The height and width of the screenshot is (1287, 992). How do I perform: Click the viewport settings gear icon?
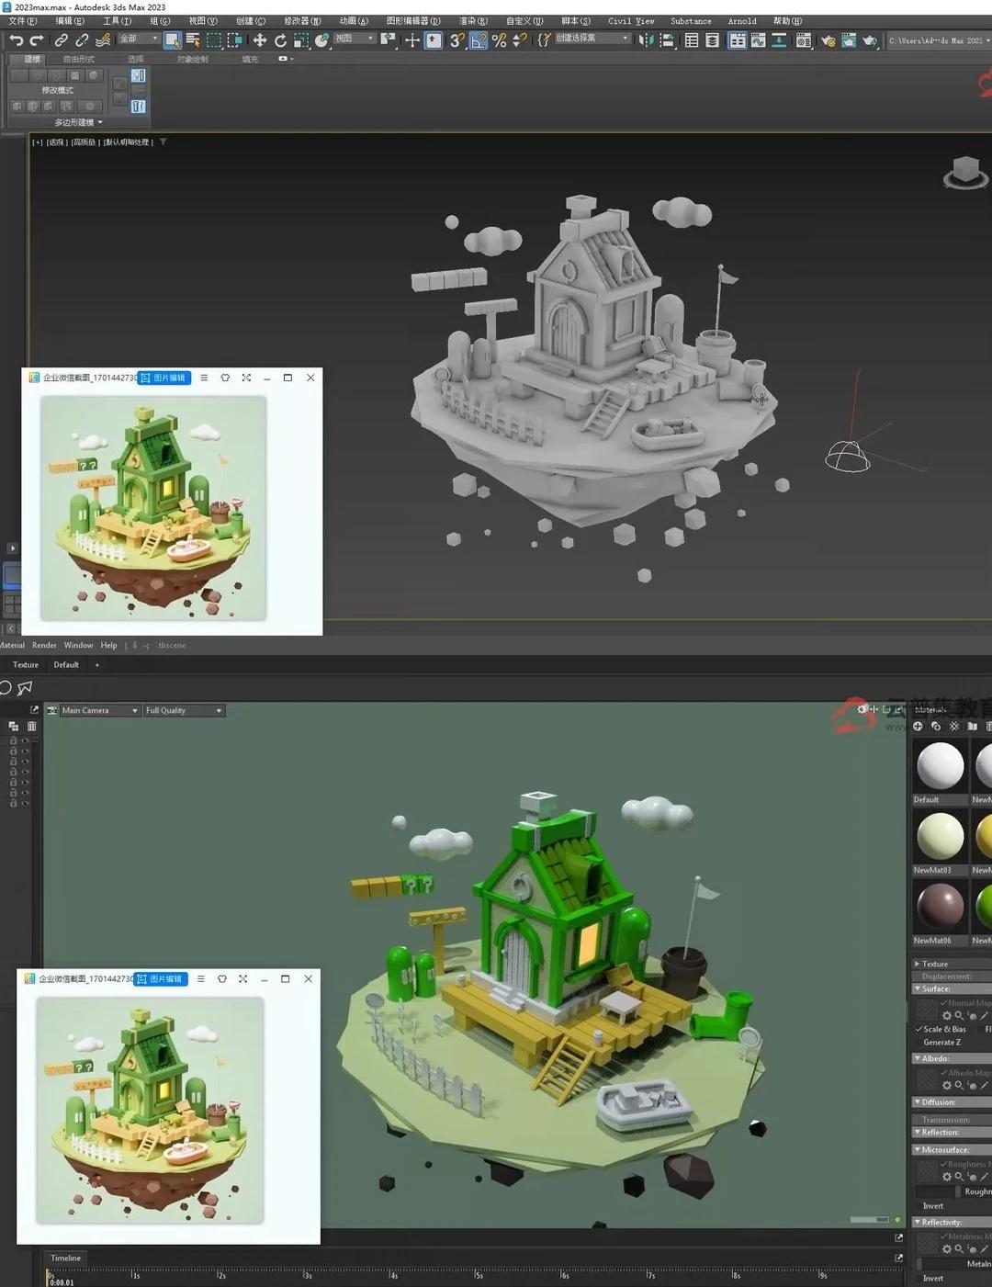click(x=862, y=709)
